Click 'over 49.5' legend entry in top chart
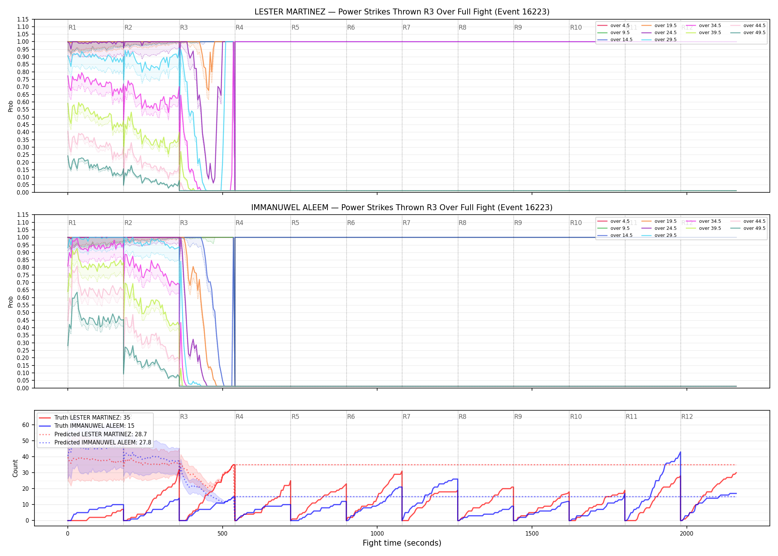 [x=748, y=33]
